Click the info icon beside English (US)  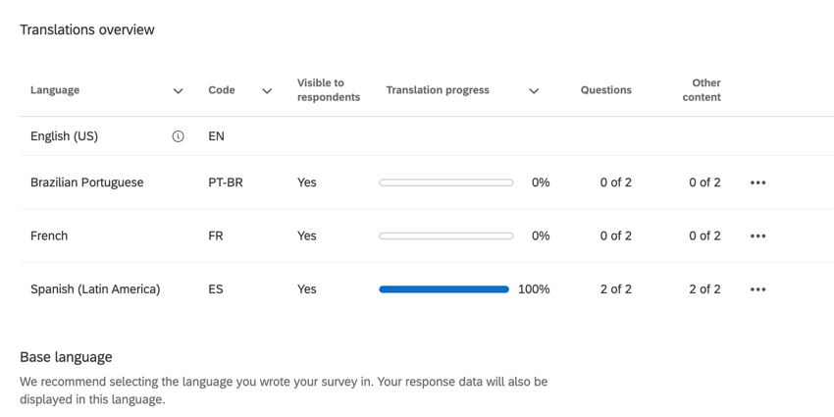[178, 136]
